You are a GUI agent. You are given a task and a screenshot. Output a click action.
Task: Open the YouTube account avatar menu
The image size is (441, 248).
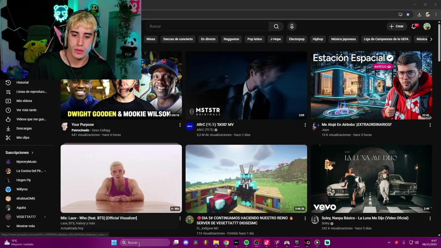(427, 27)
